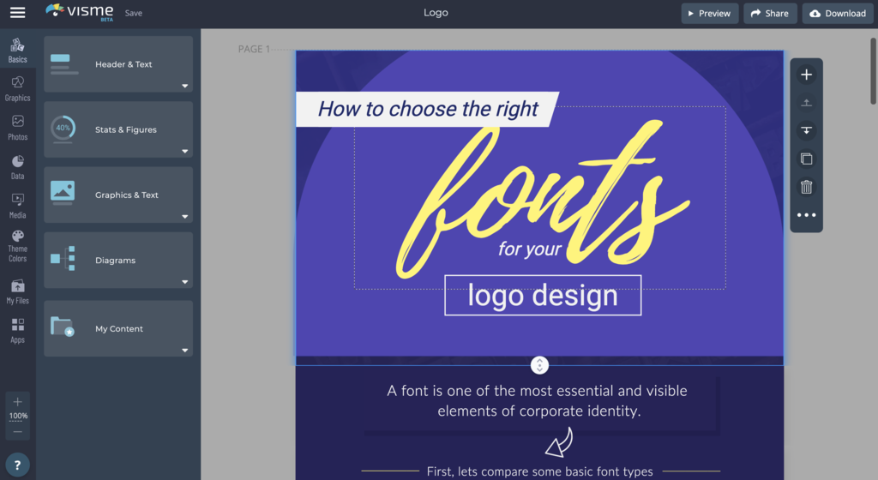Duplicate the block with copy icon

pos(806,159)
